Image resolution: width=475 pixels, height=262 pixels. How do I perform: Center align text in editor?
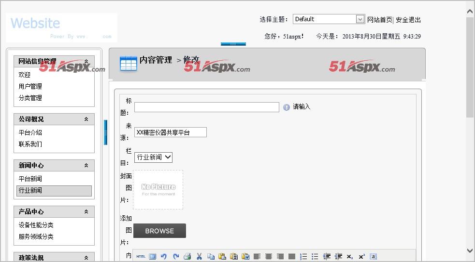pyautogui.click(x=268, y=257)
